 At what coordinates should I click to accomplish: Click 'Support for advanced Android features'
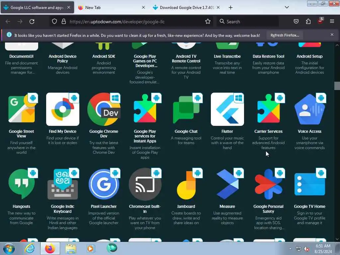(x=268, y=143)
